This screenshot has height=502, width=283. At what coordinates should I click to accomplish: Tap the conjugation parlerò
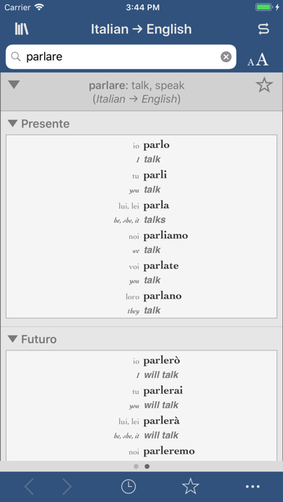162,361
